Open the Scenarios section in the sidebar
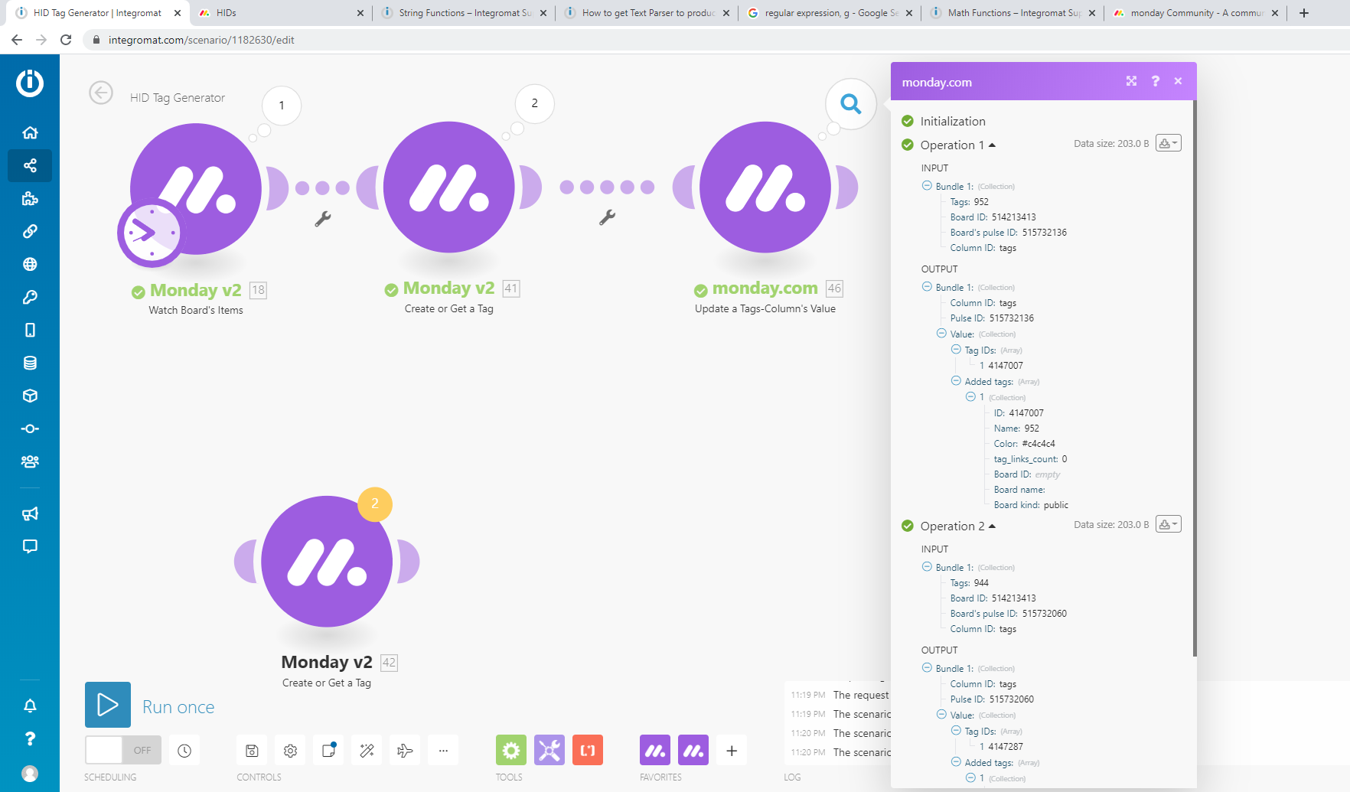 (x=30, y=165)
